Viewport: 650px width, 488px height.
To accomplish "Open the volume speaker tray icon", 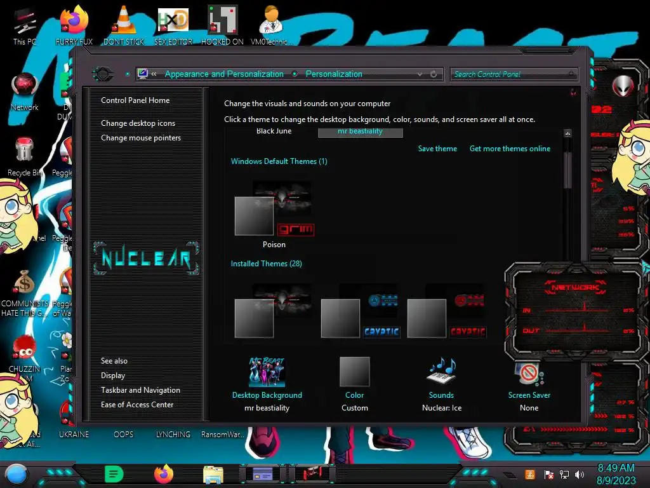I will [580, 474].
